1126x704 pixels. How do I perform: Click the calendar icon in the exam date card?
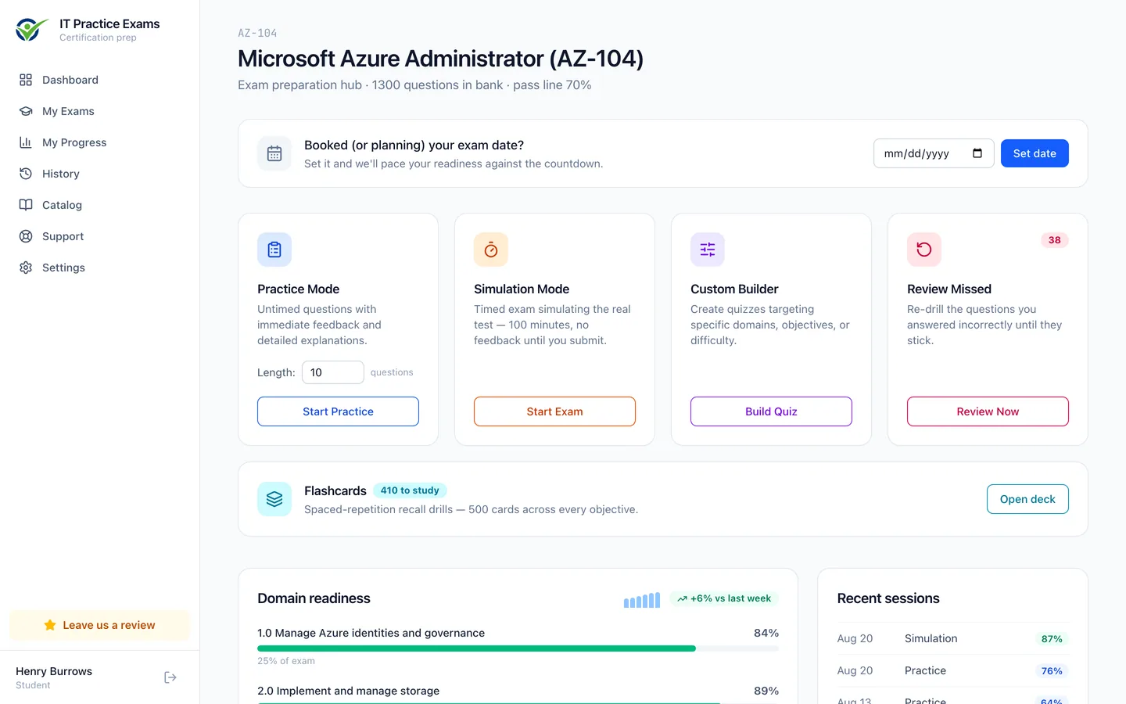click(274, 153)
